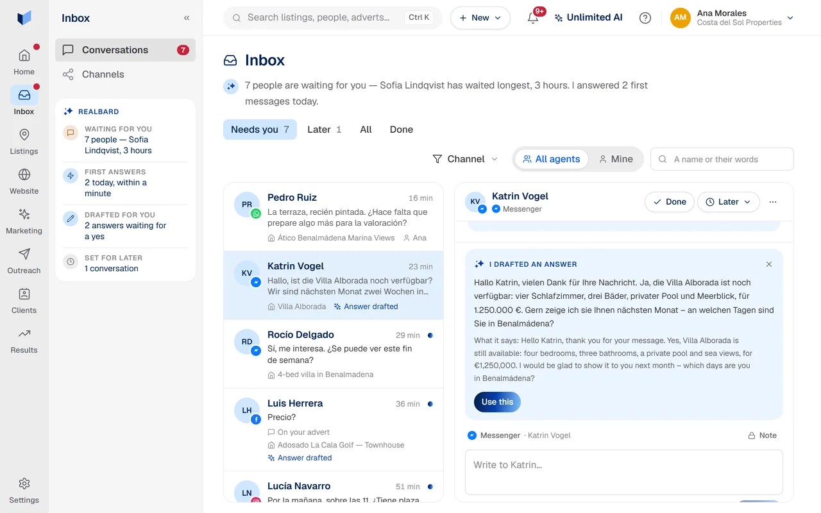821x513 pixels.
Task: Open Listings in the left rail
Action: (x=24, y=142)
